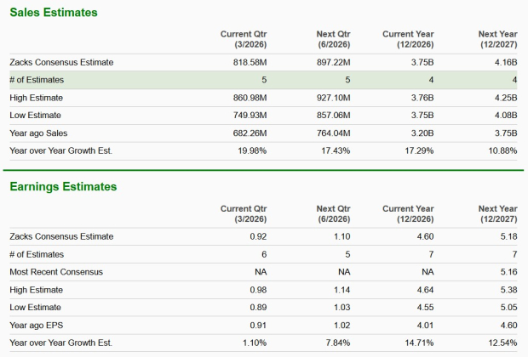The image size is (528, 357).
Task: Select earnings high estimate 1.14
Action: pos(342,290)
